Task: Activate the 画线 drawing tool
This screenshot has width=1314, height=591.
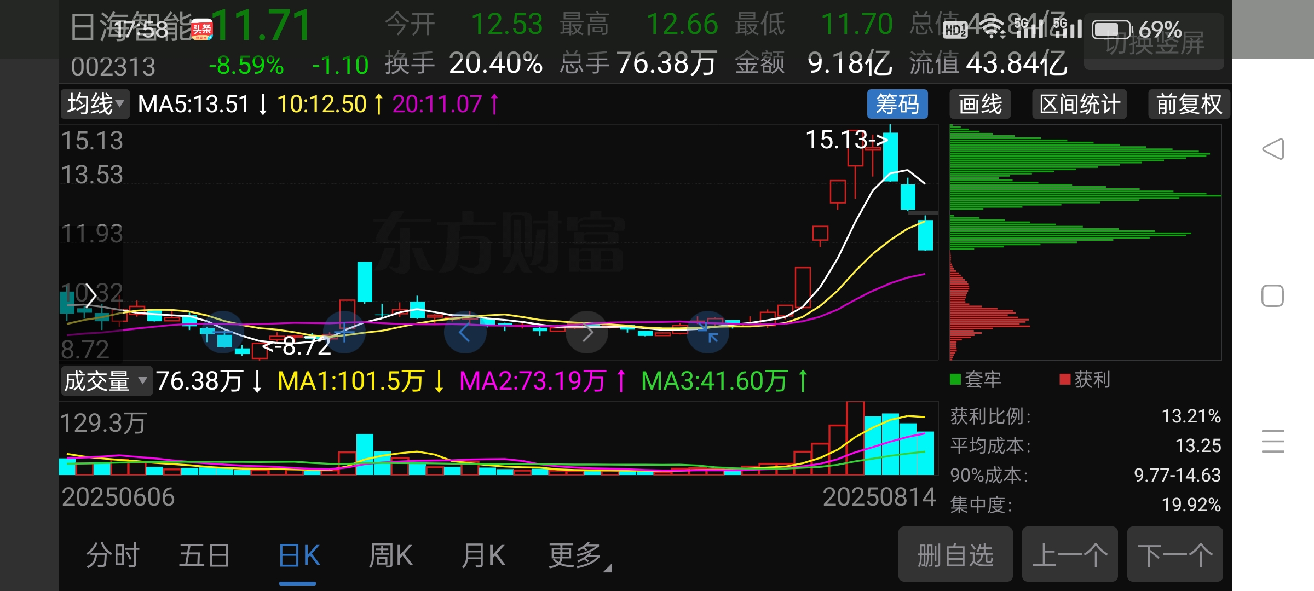Action: tap(980, 104)
